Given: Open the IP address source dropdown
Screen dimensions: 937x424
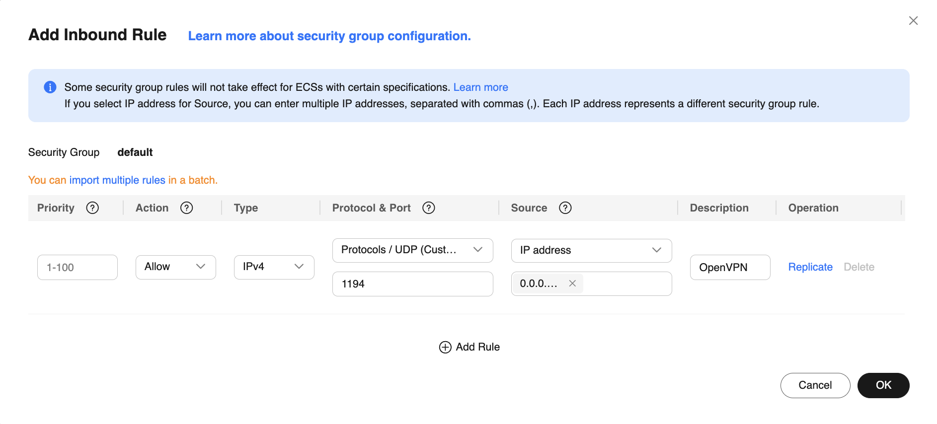Looking at the screenshot, I should coord(592,251).
